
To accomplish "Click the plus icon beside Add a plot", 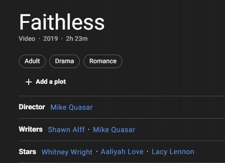I will [29, 82].
